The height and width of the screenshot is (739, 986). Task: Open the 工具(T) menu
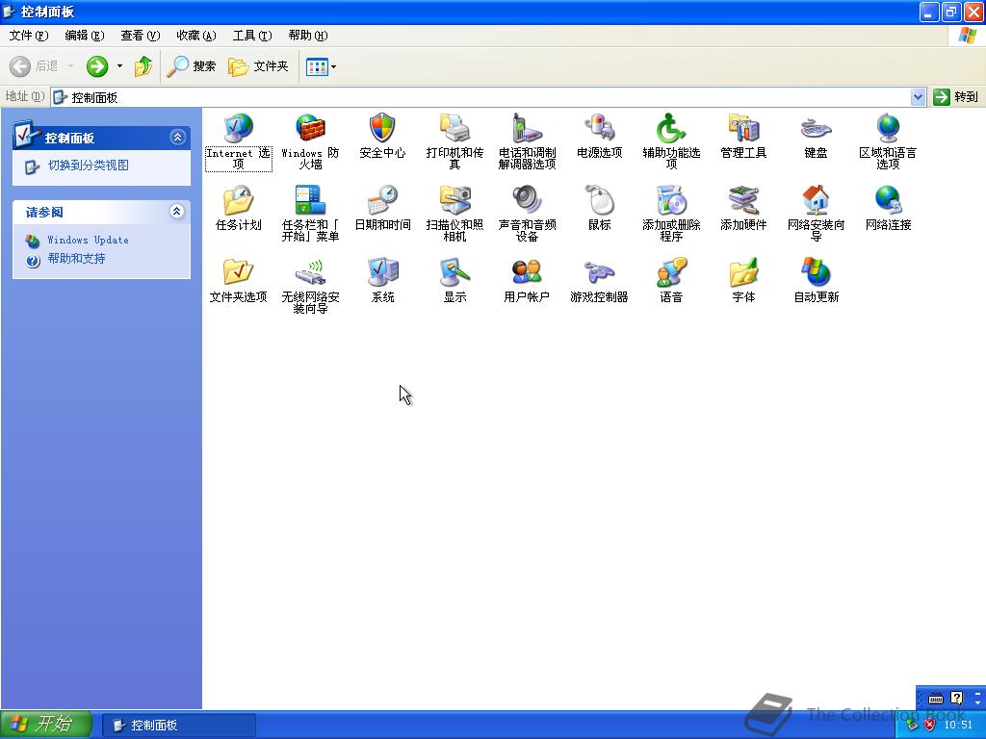tap(252, 36)
